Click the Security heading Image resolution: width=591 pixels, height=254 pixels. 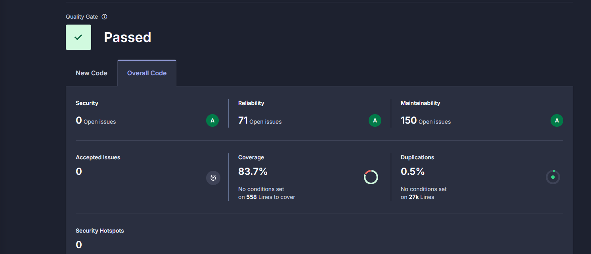pyautogui.click(x=87, y=103)
